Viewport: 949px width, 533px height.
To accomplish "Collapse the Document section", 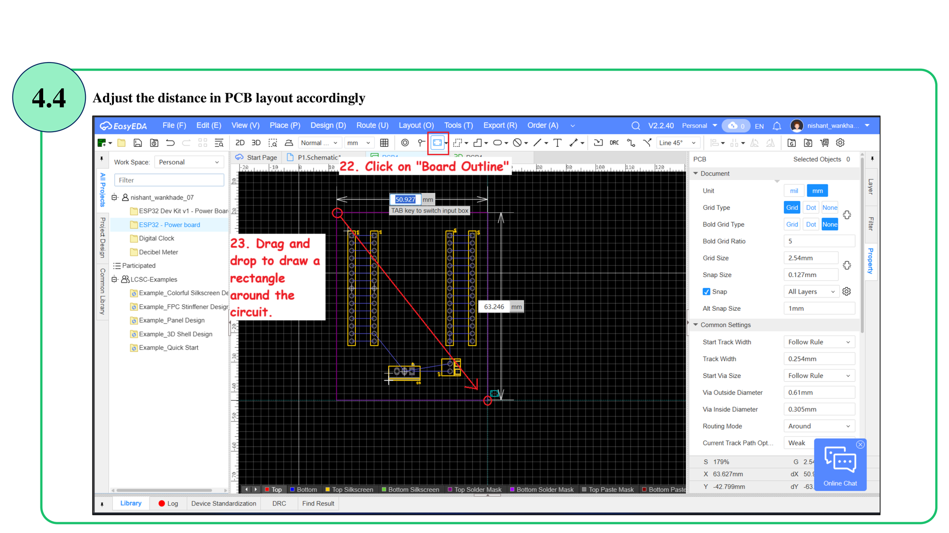I will pos(696,173).
